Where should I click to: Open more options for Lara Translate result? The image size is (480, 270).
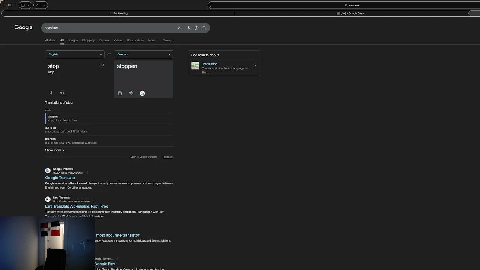94,201
